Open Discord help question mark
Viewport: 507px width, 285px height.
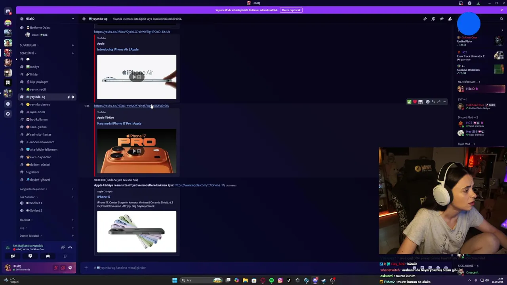[469, 3]
